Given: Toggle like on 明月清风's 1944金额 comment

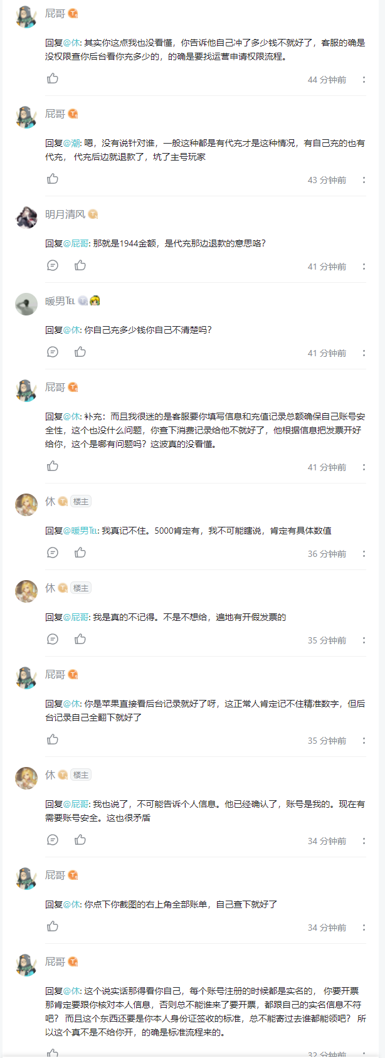Looking at the screenshot, I should [80, 265].
